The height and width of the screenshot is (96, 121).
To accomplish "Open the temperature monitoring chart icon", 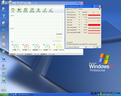I will tap(32, 10).
